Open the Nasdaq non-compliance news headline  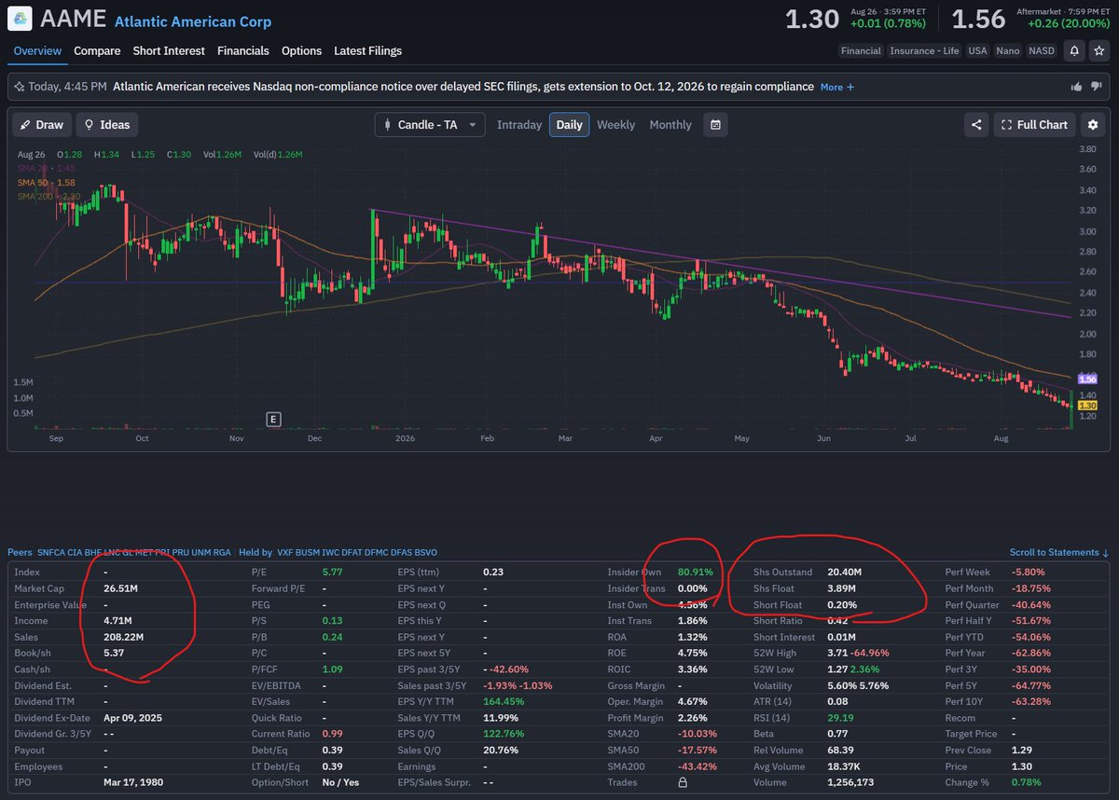click(463, 87)
